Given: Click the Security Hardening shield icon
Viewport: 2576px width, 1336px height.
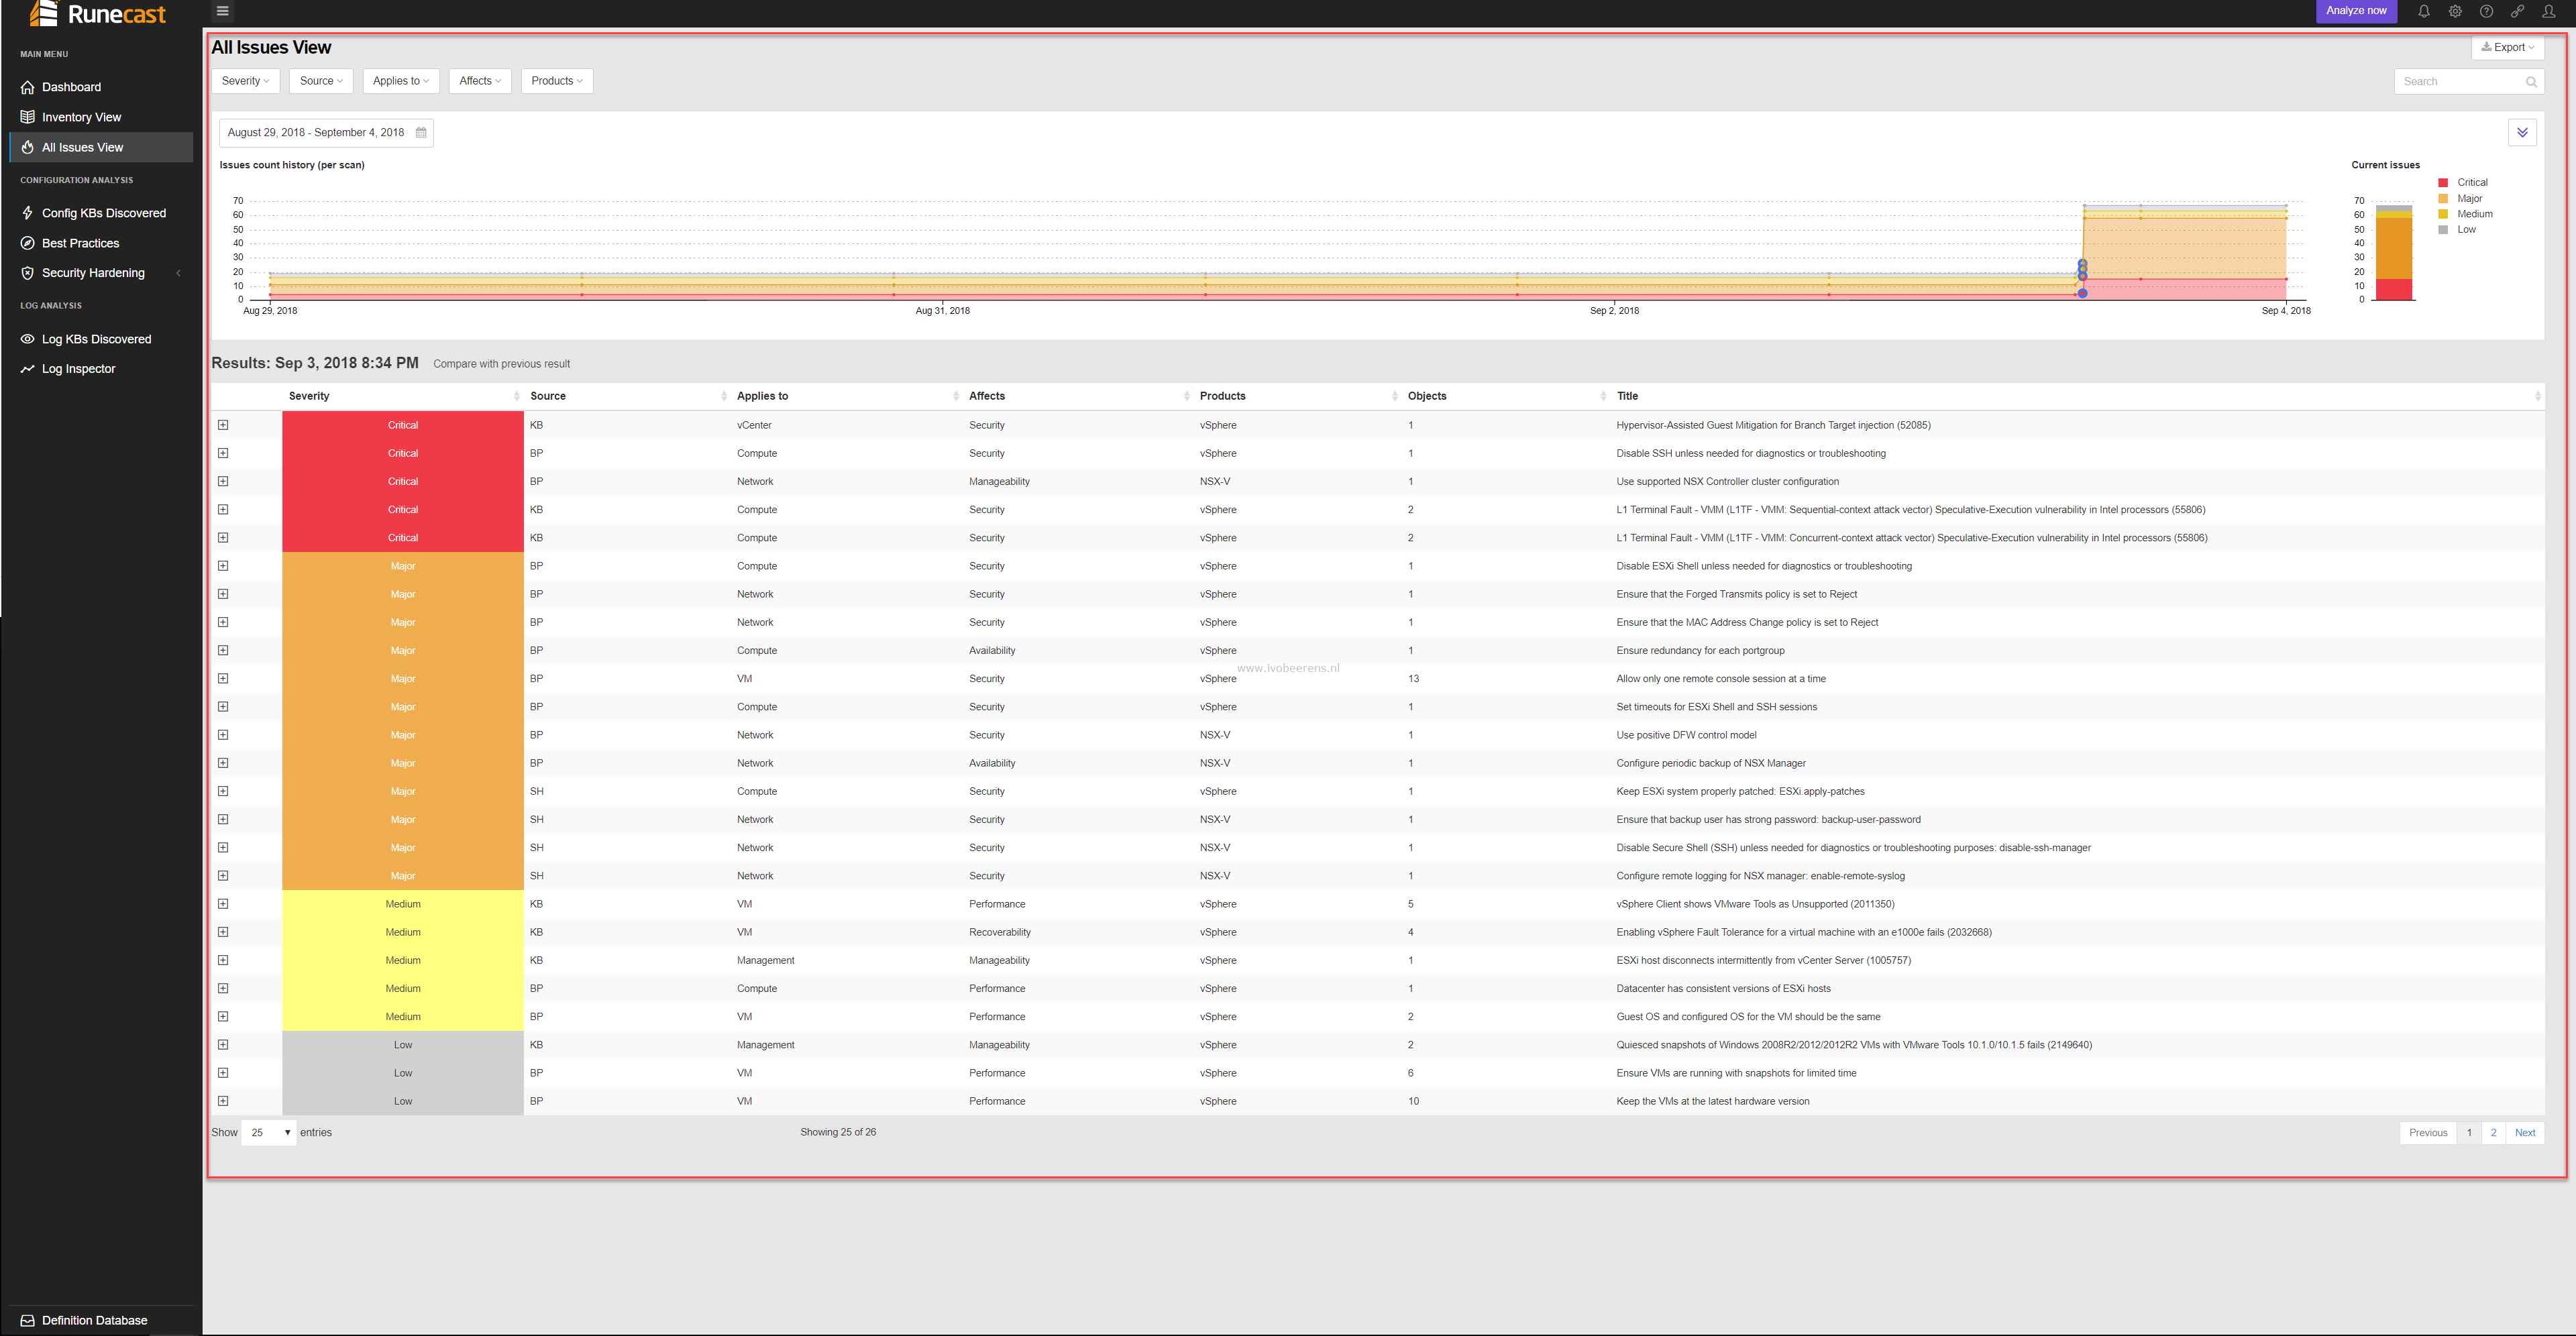Looking at the screenshot, I should point(28,273).
